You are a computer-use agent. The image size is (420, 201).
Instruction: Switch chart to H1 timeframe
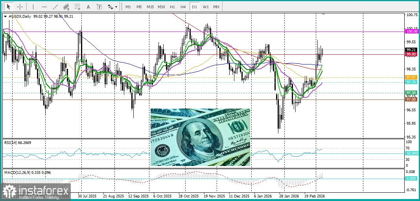coord(173,7)
